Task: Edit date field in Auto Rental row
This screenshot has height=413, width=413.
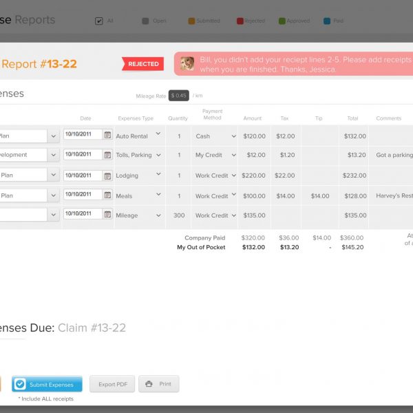Action: click(x=83, y=134)
